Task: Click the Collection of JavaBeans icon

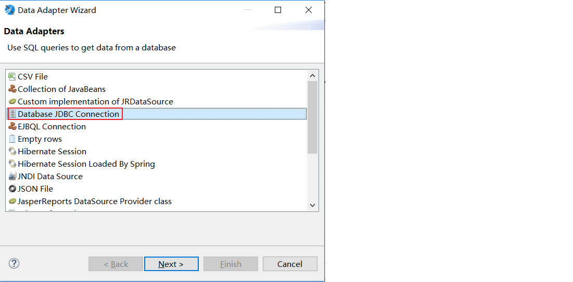Action: tap(12, 89)
